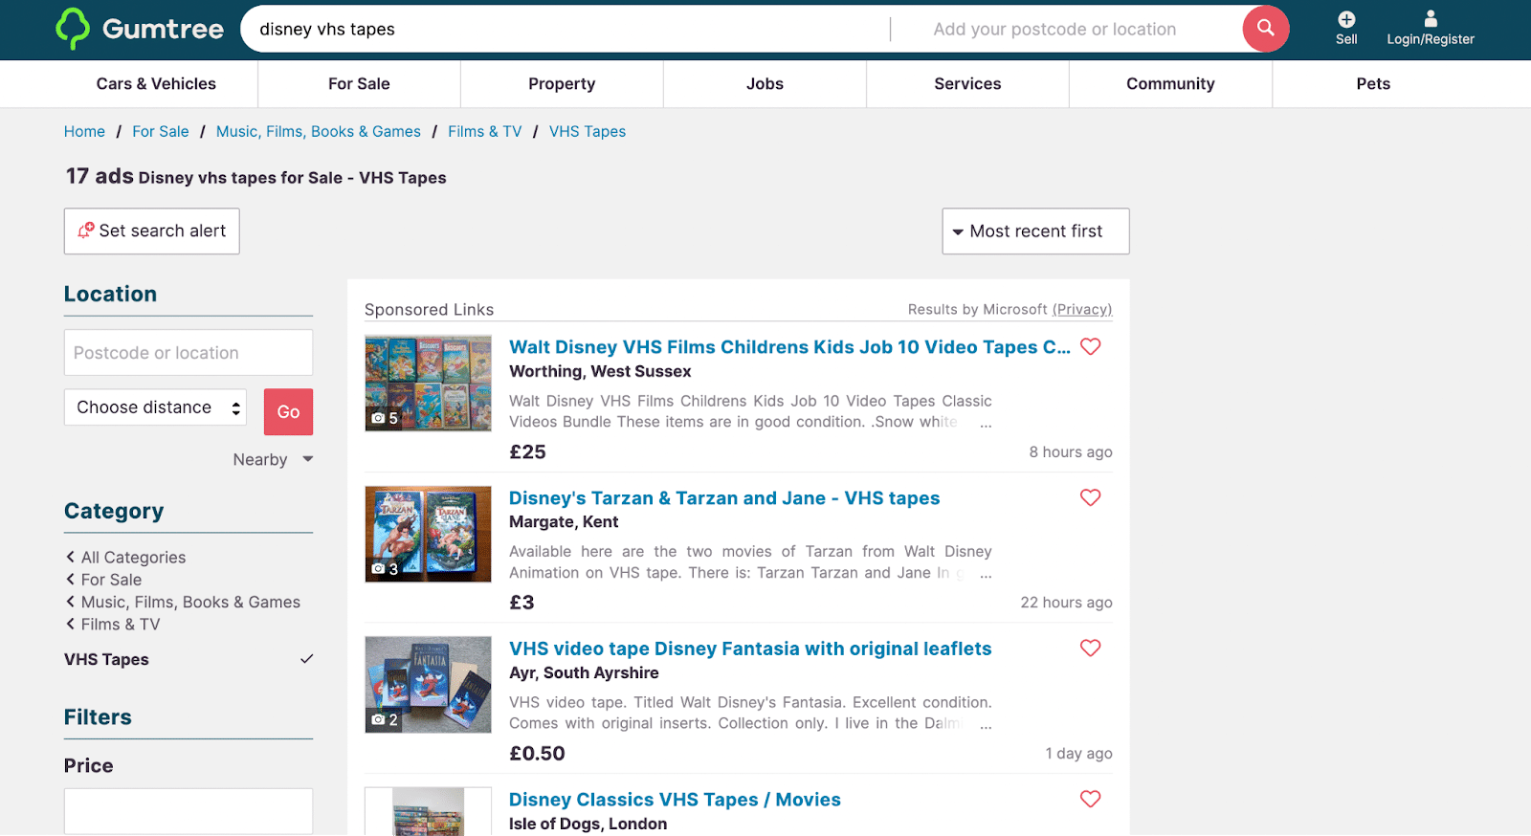Screen dimensions: 1531x836
Task: Open the Fantasia with original leaflets ad
Action: pos(750,649)
